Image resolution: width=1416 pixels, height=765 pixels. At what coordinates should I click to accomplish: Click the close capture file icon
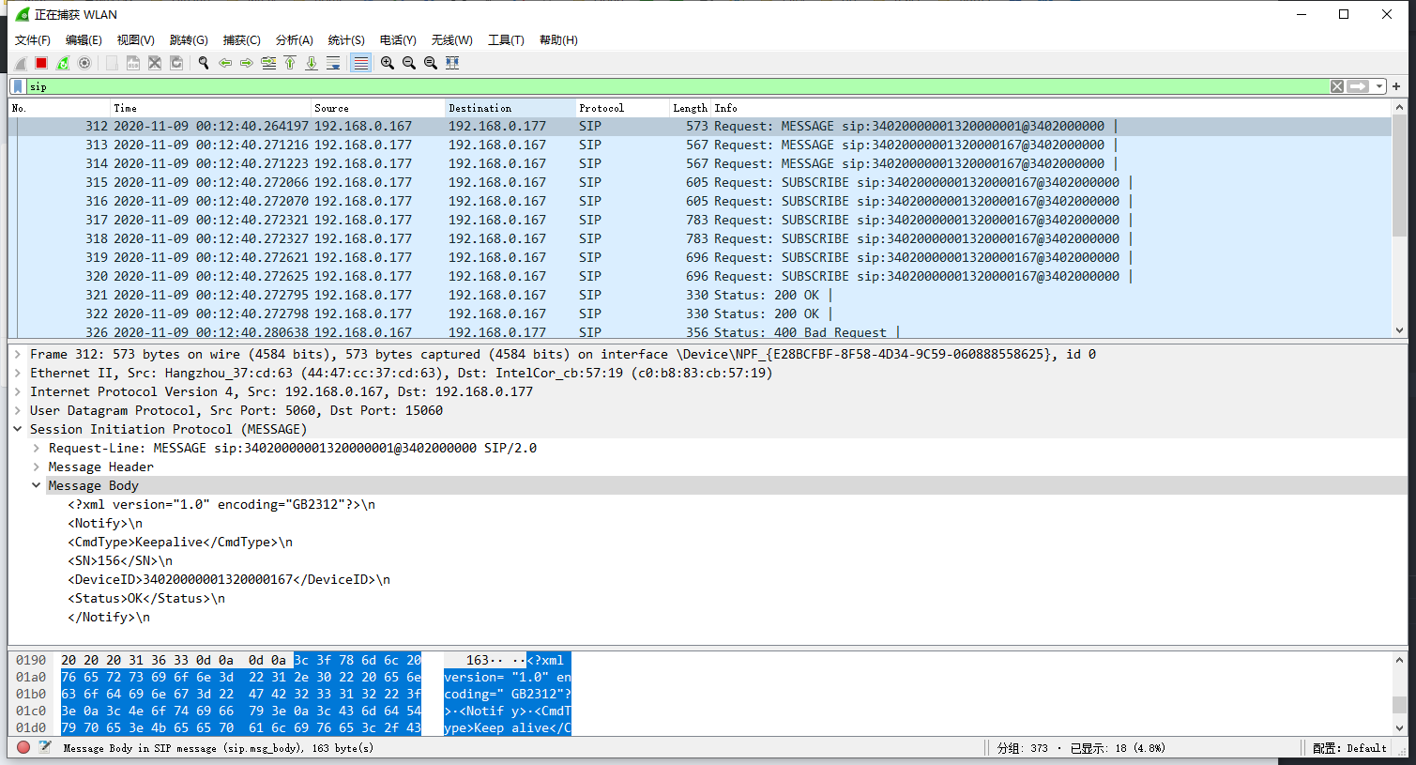point(155,63)
